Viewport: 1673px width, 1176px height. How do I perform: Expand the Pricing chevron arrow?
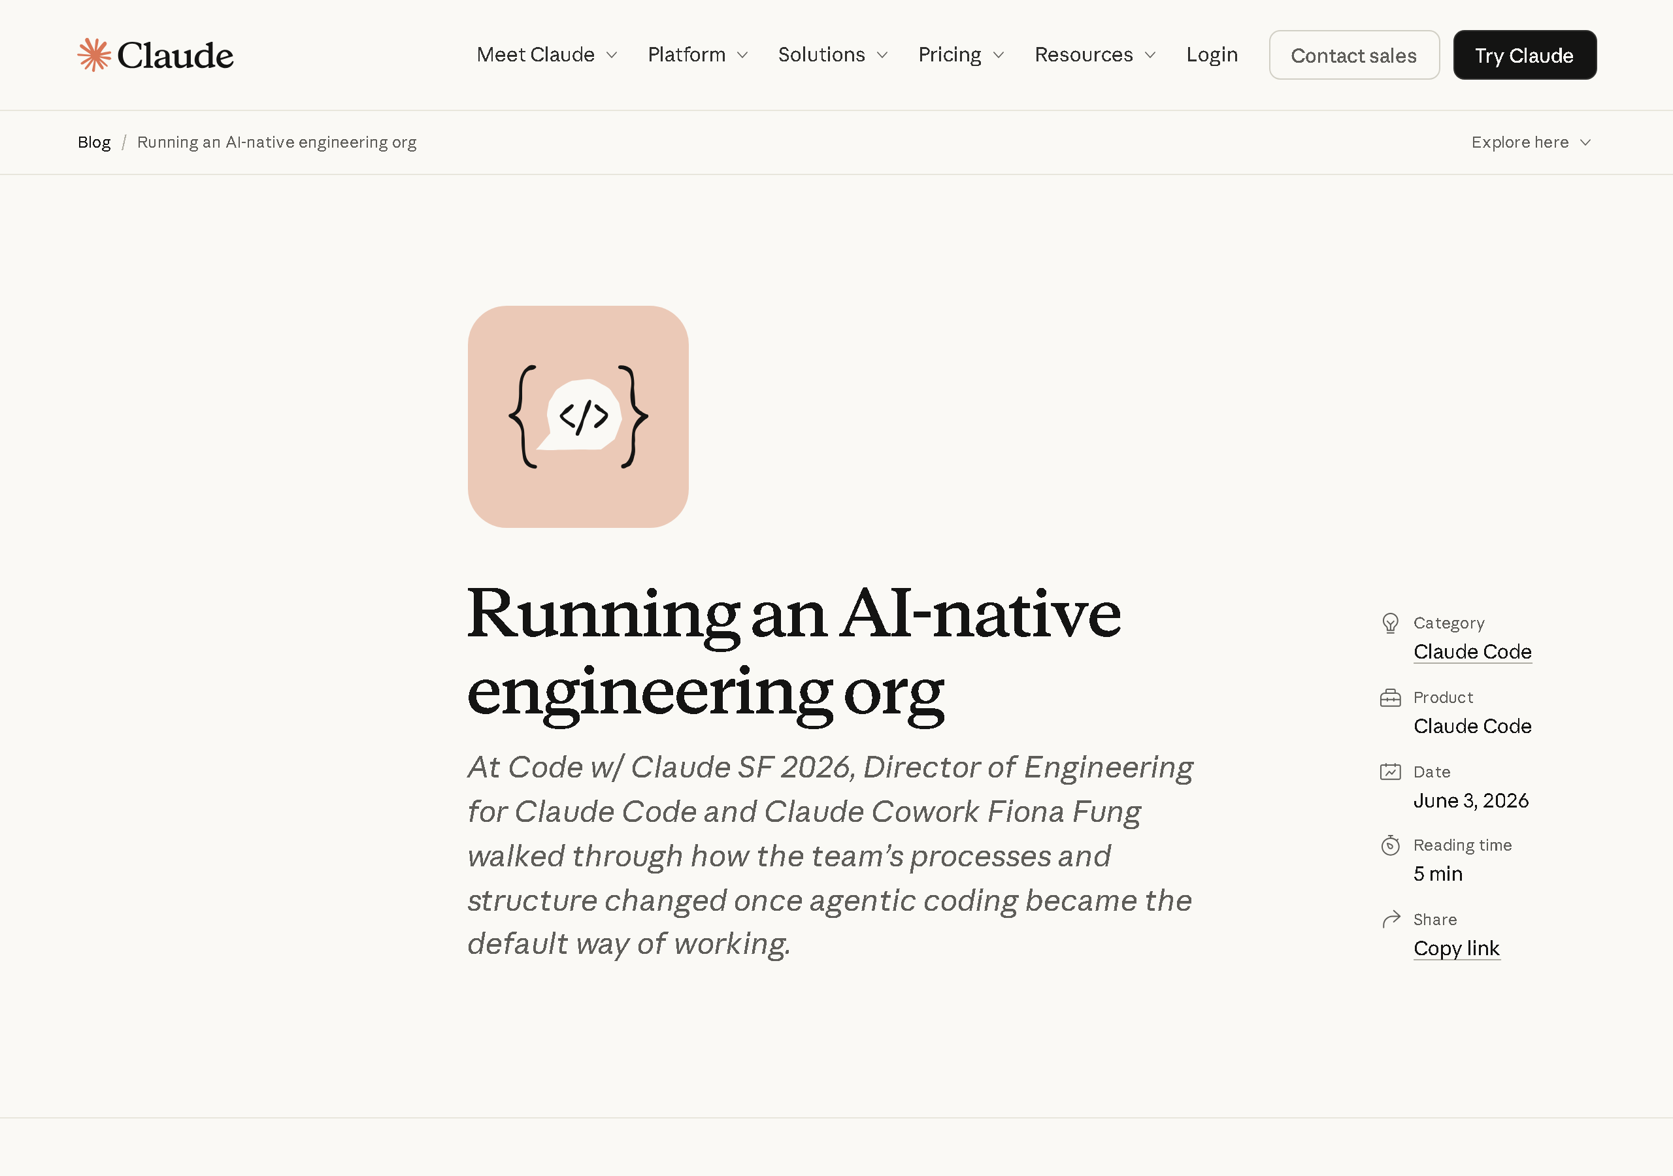coord(999,56)
